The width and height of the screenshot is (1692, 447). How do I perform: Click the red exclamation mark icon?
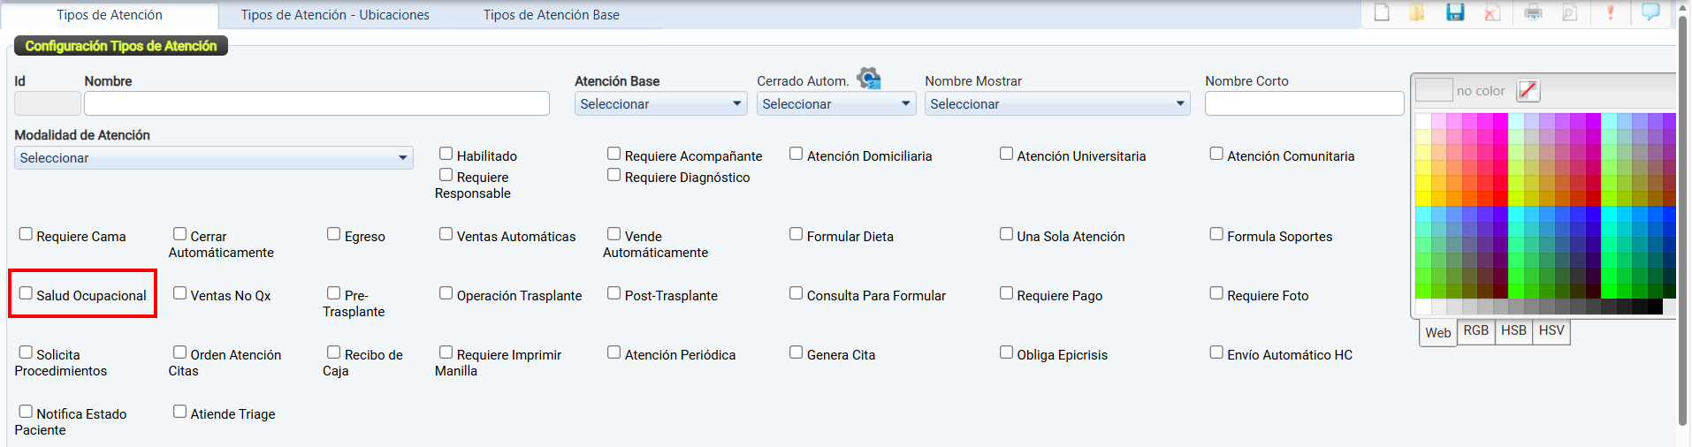point(1611,12)
